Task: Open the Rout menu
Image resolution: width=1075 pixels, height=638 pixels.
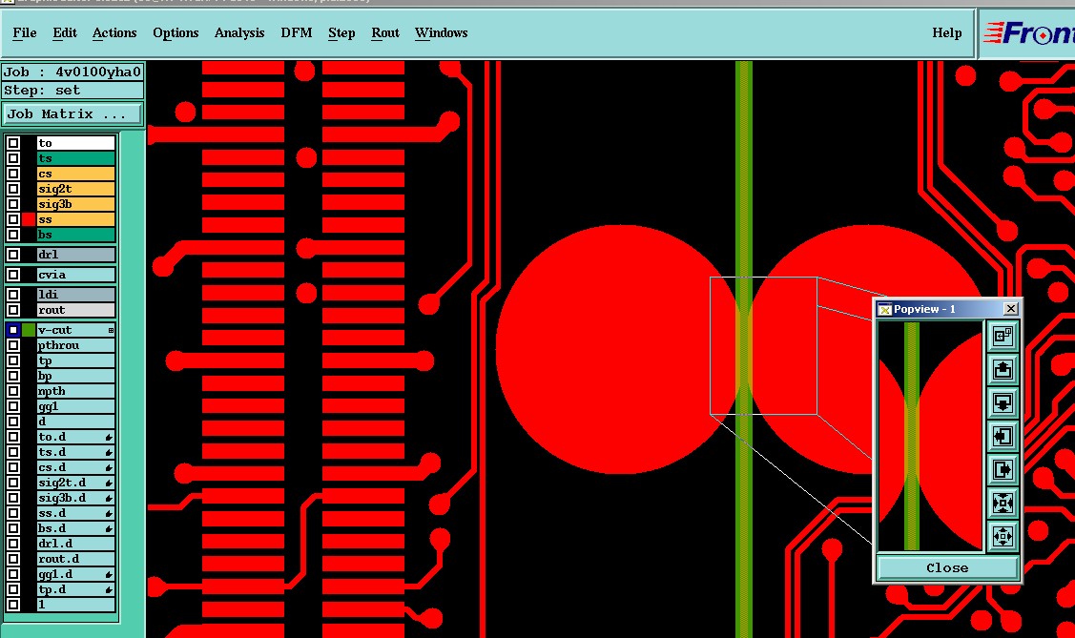Action: [x=385, y=32]
